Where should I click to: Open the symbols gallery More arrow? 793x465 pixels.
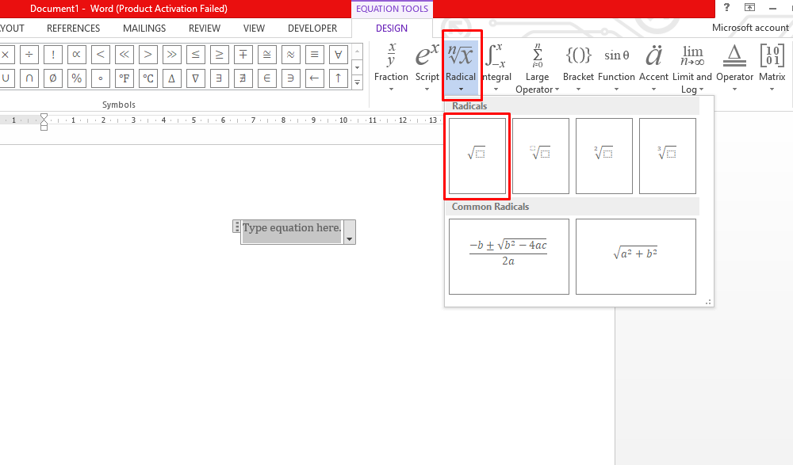click(358, 83)
